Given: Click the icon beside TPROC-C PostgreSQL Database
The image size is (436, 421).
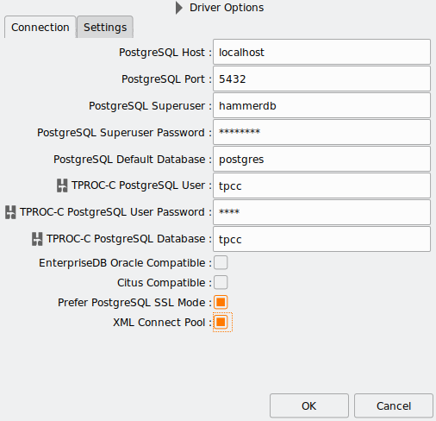Looking at the screenshot, I should pos(37,239).
